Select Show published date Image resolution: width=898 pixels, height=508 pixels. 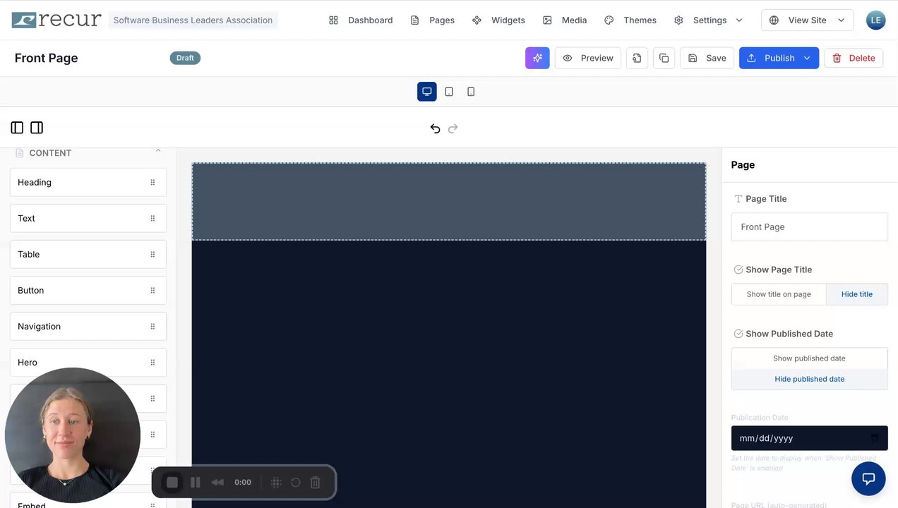tap(809, 358)
